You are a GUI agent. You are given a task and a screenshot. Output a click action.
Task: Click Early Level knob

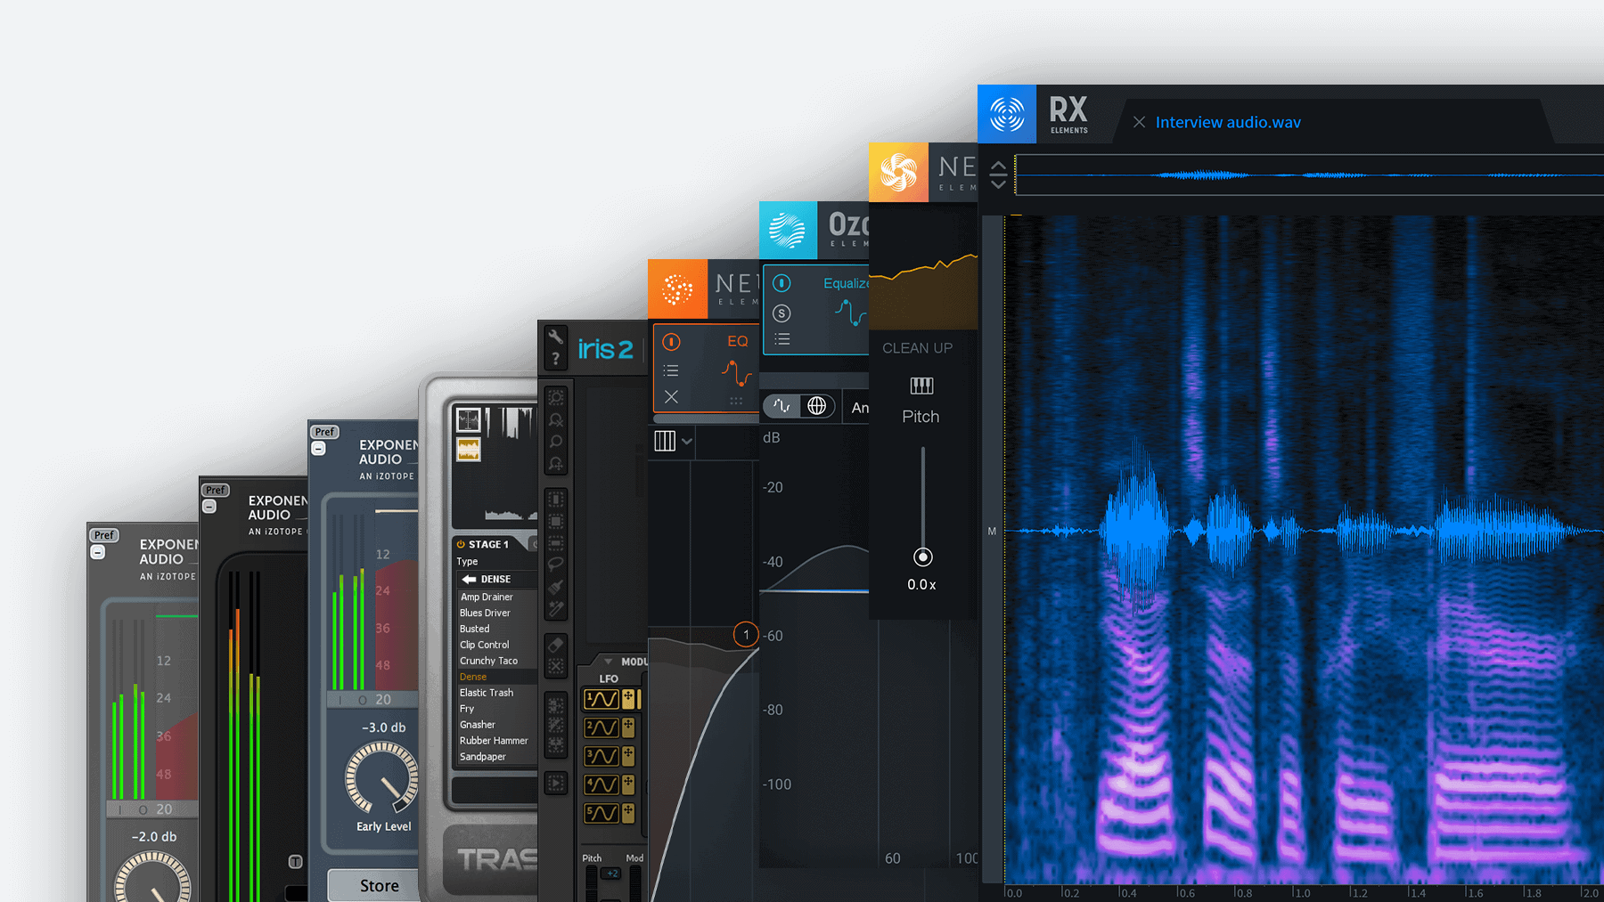pos(382,778)
